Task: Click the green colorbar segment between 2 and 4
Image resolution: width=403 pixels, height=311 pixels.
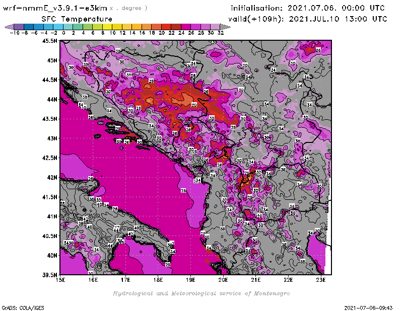Action: [x=78, y=27]
